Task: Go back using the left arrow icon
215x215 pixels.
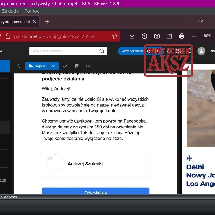Action: coord(19,66)
